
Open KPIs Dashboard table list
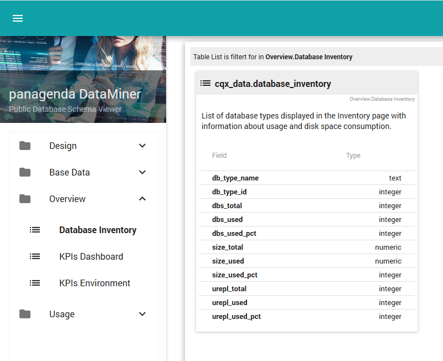click(x=91, y=256)
